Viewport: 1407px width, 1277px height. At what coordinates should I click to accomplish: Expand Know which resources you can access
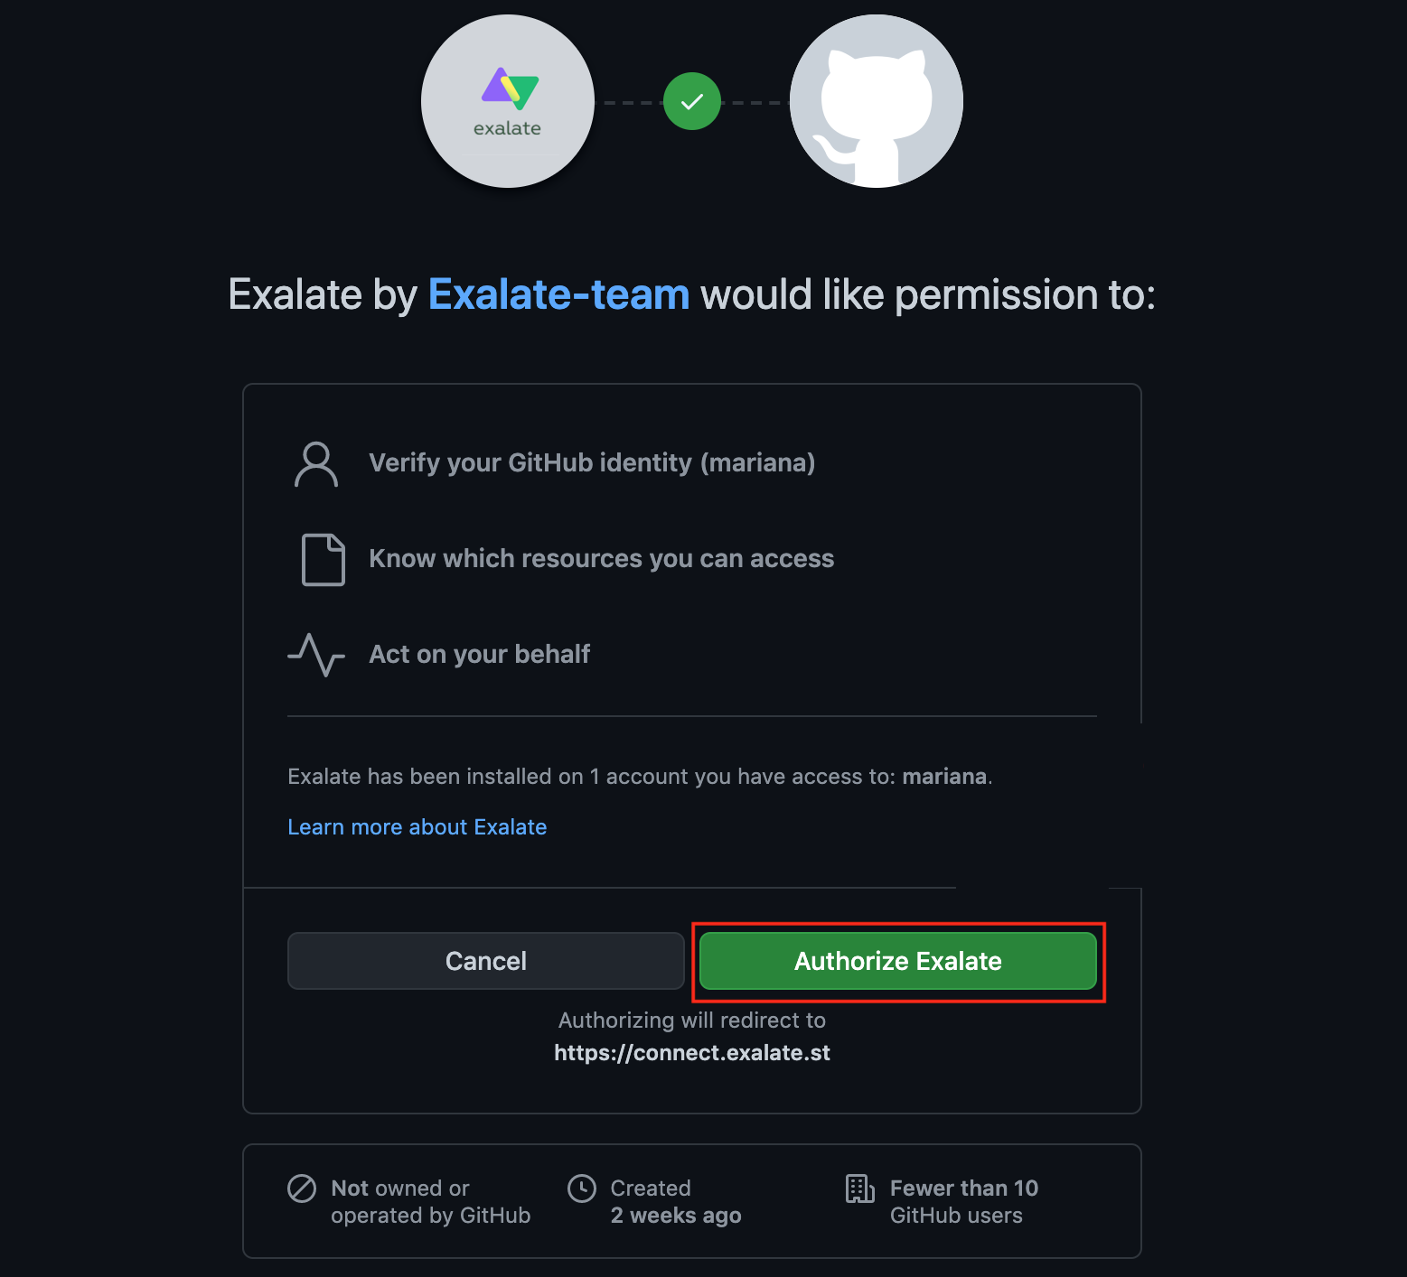(602, 559)
